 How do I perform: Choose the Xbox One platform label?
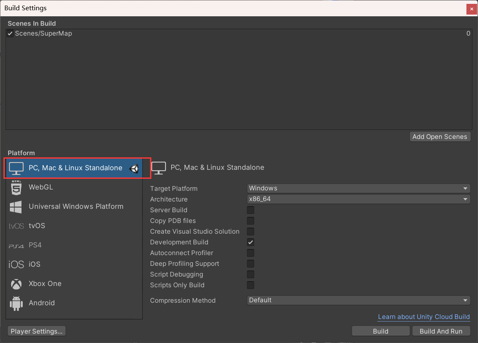45,283
